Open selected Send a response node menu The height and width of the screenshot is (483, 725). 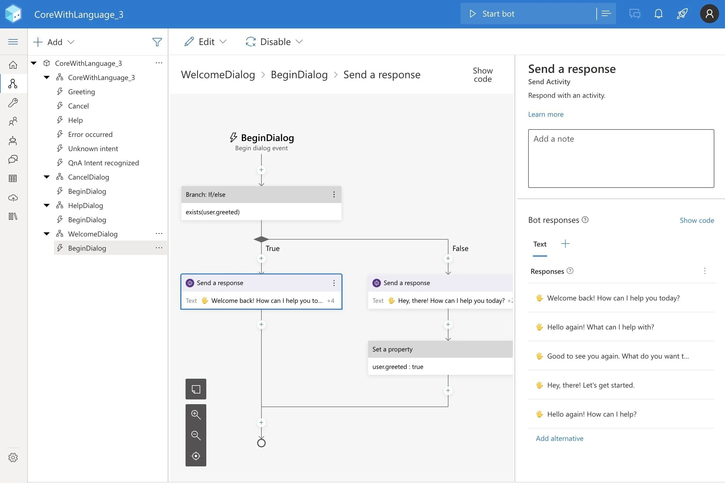point(334,283)
